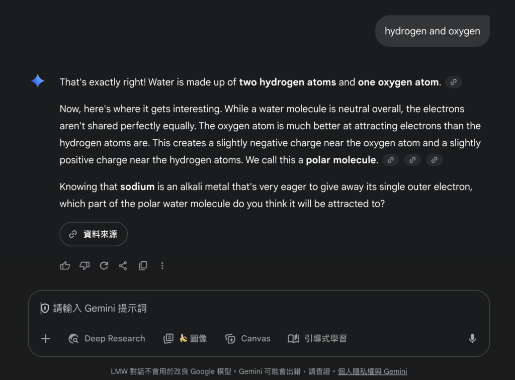Click the thumbs up icon
The height and width of the screenshot is (380, 515).
click(65, 265)
